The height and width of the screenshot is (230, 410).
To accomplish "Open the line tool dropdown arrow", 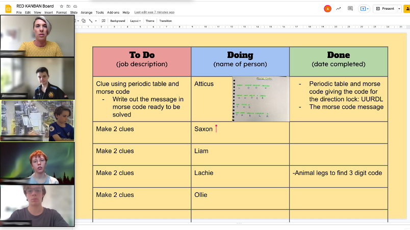I will point(96,21).
